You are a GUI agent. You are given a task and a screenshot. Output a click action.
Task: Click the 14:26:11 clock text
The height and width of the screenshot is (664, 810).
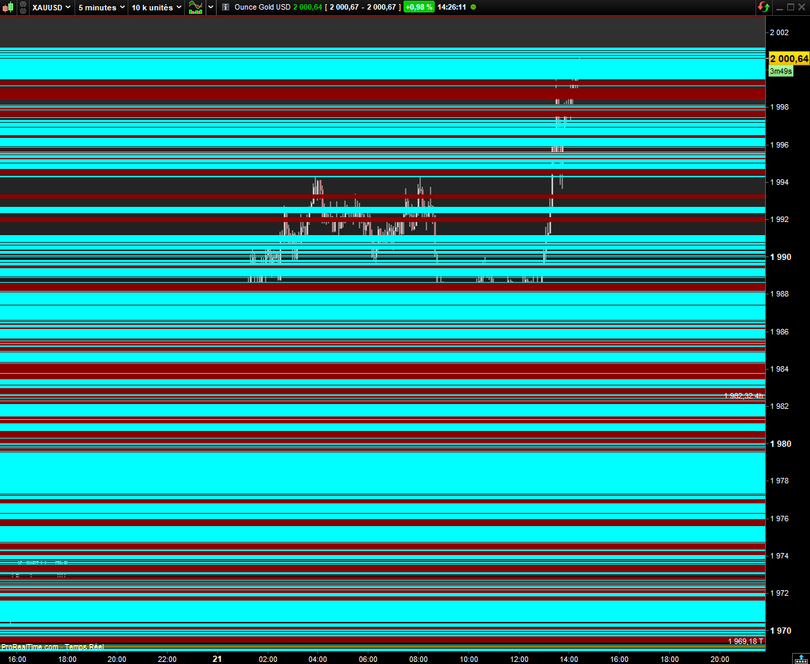point(451,7)
